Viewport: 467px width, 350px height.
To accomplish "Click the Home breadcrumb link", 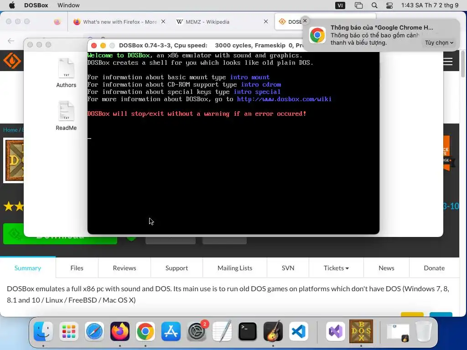I will 10,130.
